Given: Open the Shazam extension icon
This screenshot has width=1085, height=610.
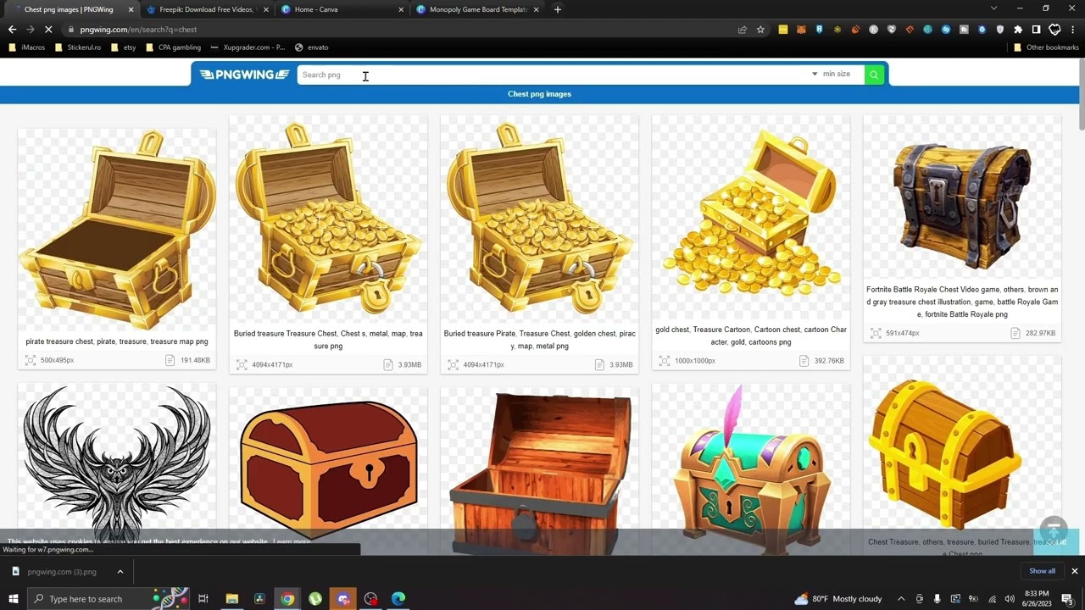Looking at the screenshot, I should (x=946, y=30).
